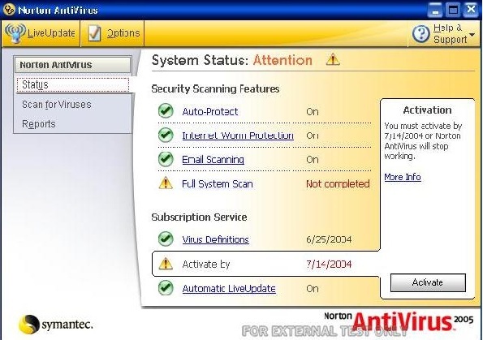
Task: Click the 7/14/2004 date in Activate by row
Action: coord(329,264)
